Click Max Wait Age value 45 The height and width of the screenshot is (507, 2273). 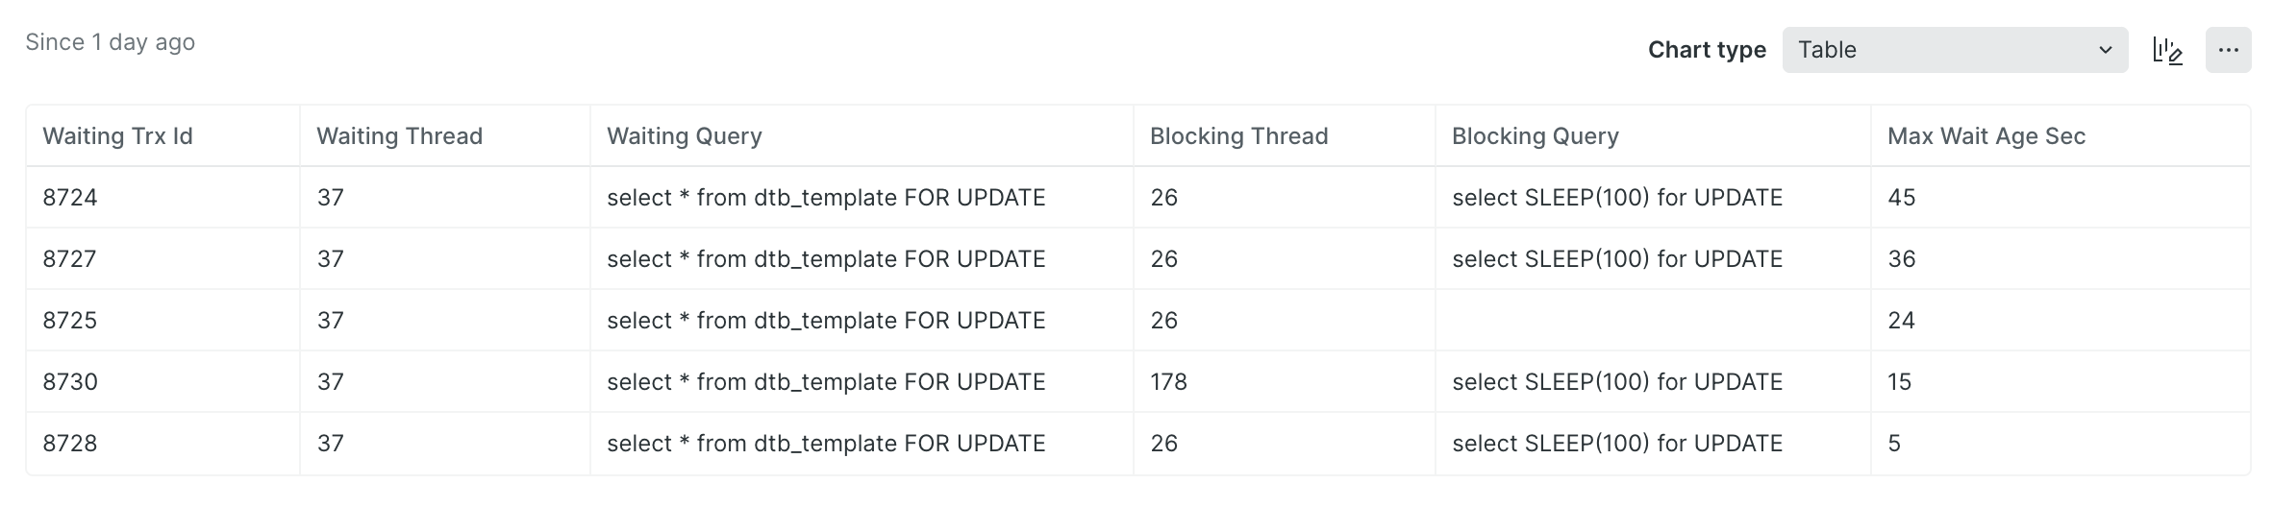pyautogui.click(x=1901, y=198)
